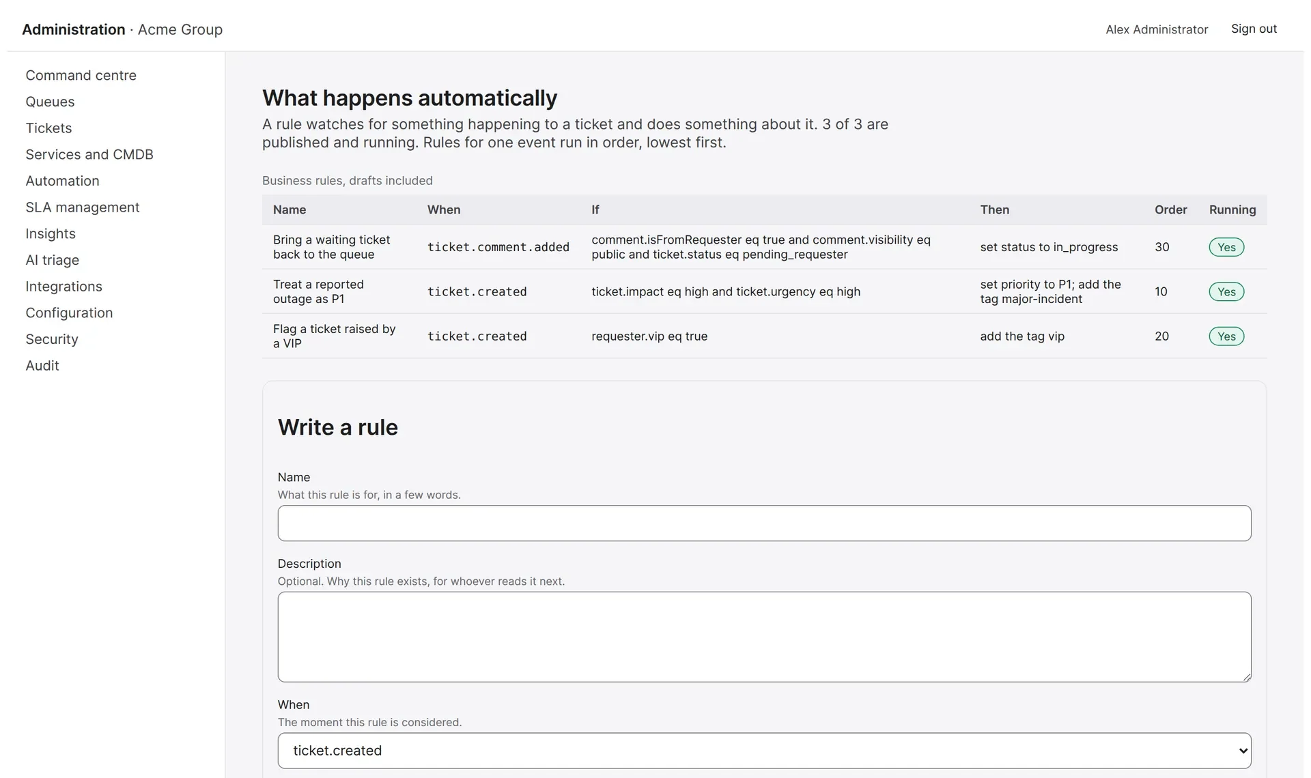Click the Yes badge for VIP rule
Viewport: 1311px width, 778px height.
pos(1226,336)
